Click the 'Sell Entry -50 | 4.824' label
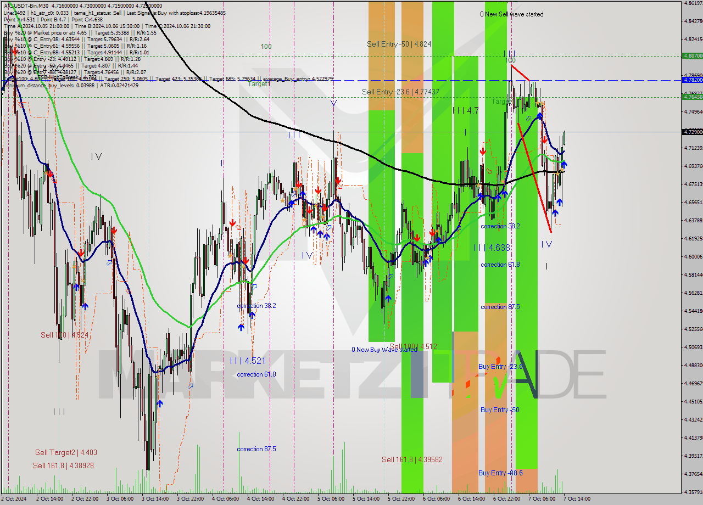Image resolution: width=703 pixels, height=505 pixels. (399, 44)
